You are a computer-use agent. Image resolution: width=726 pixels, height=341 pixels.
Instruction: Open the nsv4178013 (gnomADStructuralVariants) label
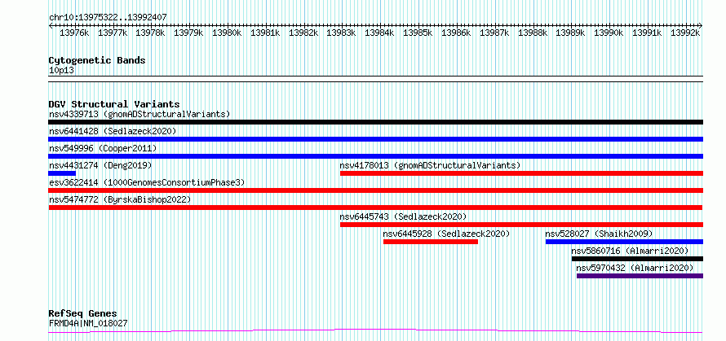pos(430,165)
